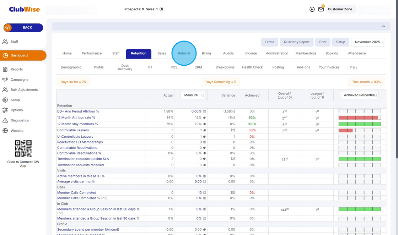
Task: Click the Staff sidebar people icon
Action: click(5, 42)
